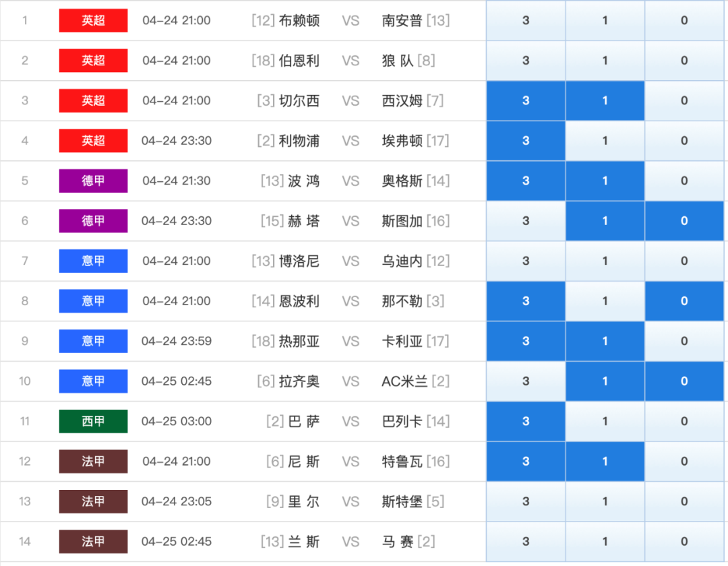Select result 3 for 布赖顿 vs 南安普

526,20
